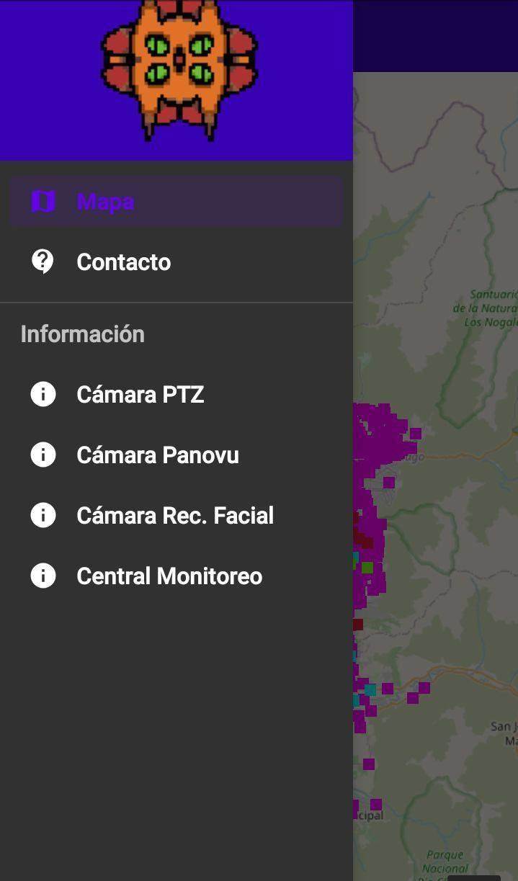Select the Información section header

tap(82, 334)
